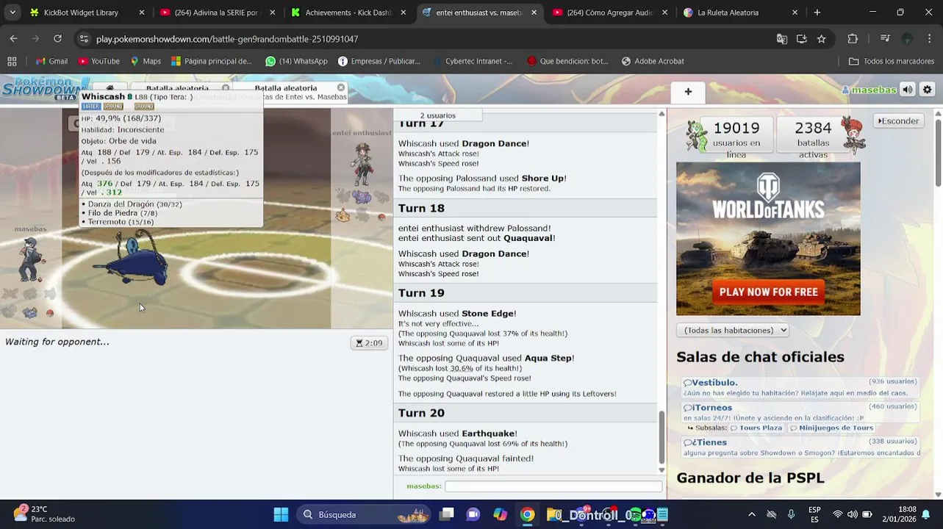Open Minijuegos de Tours subroom link
This screenshot has width=943, height=529.
point(831,428)
